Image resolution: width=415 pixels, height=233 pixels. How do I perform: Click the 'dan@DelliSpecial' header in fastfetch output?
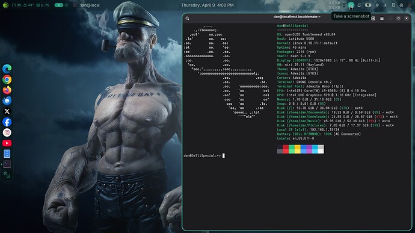[x=292, y=26]
